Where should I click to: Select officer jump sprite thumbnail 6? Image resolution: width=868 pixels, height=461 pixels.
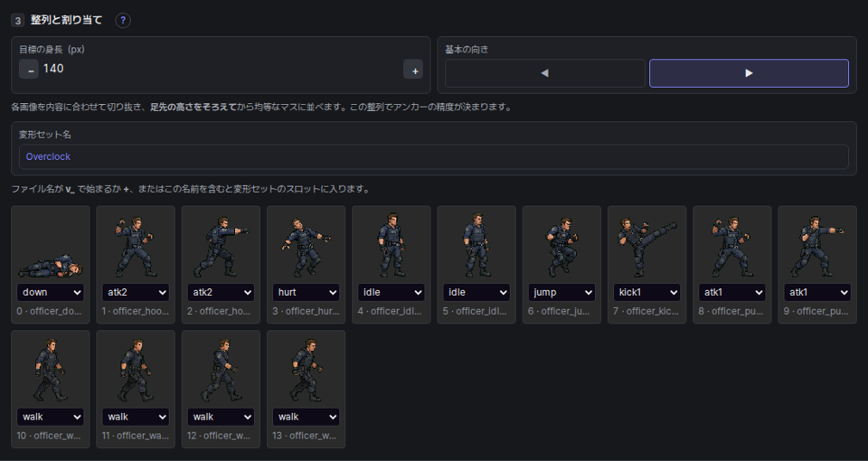(x=561, y=246)
